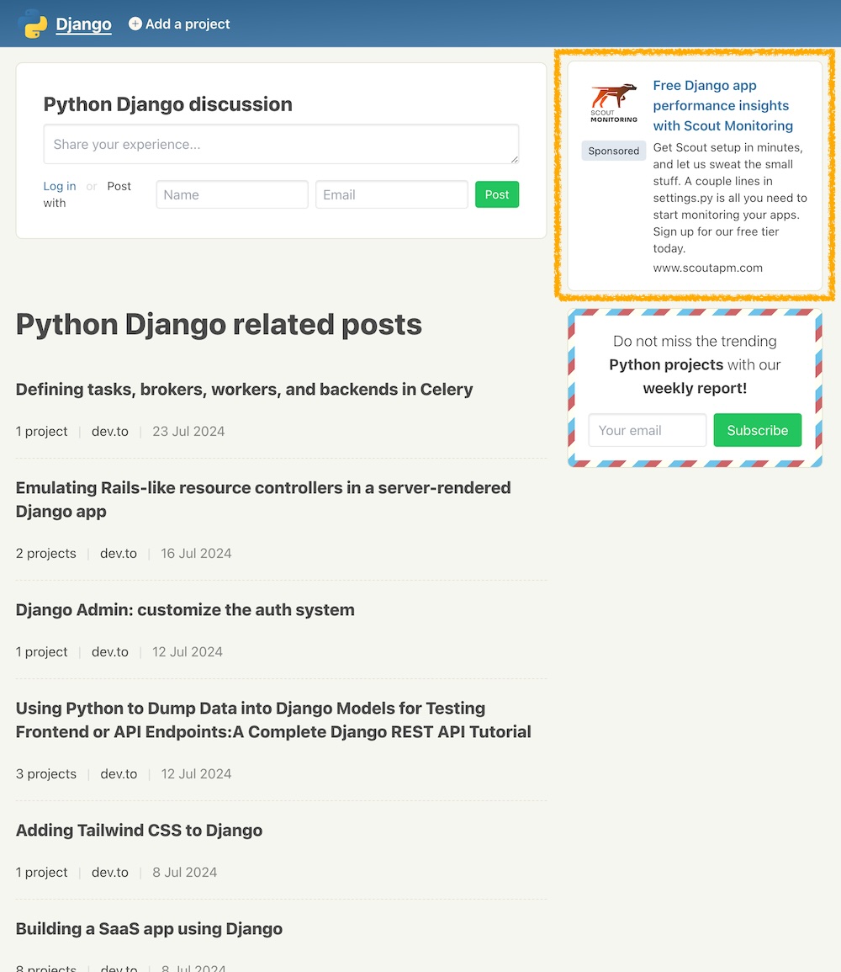The height and width of the screenshot is (972, 841).
Task: Open the Defining tasks, brokers, workers Celery post
Action: tap(244, 390)
